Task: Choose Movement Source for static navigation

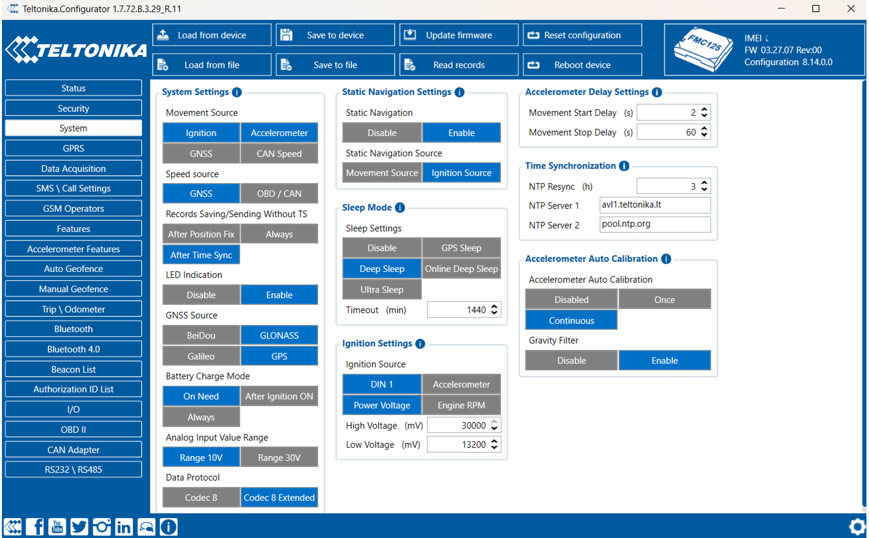Action: pos(382,173)
